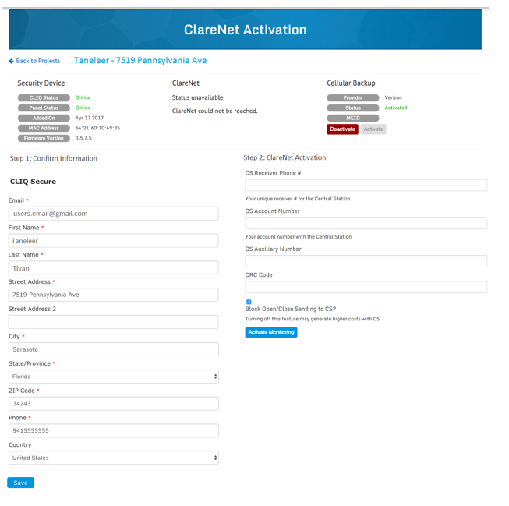Click the Step 2: ClareNet Activation heading

click(x=285, y=157)
